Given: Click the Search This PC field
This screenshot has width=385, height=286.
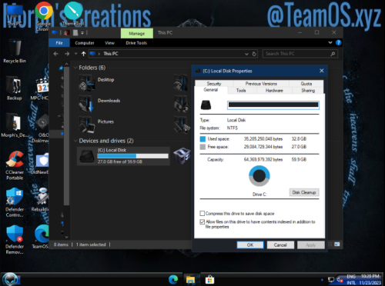Looking at the screenshot, I should pyautogui.click(x=300, y=54).
